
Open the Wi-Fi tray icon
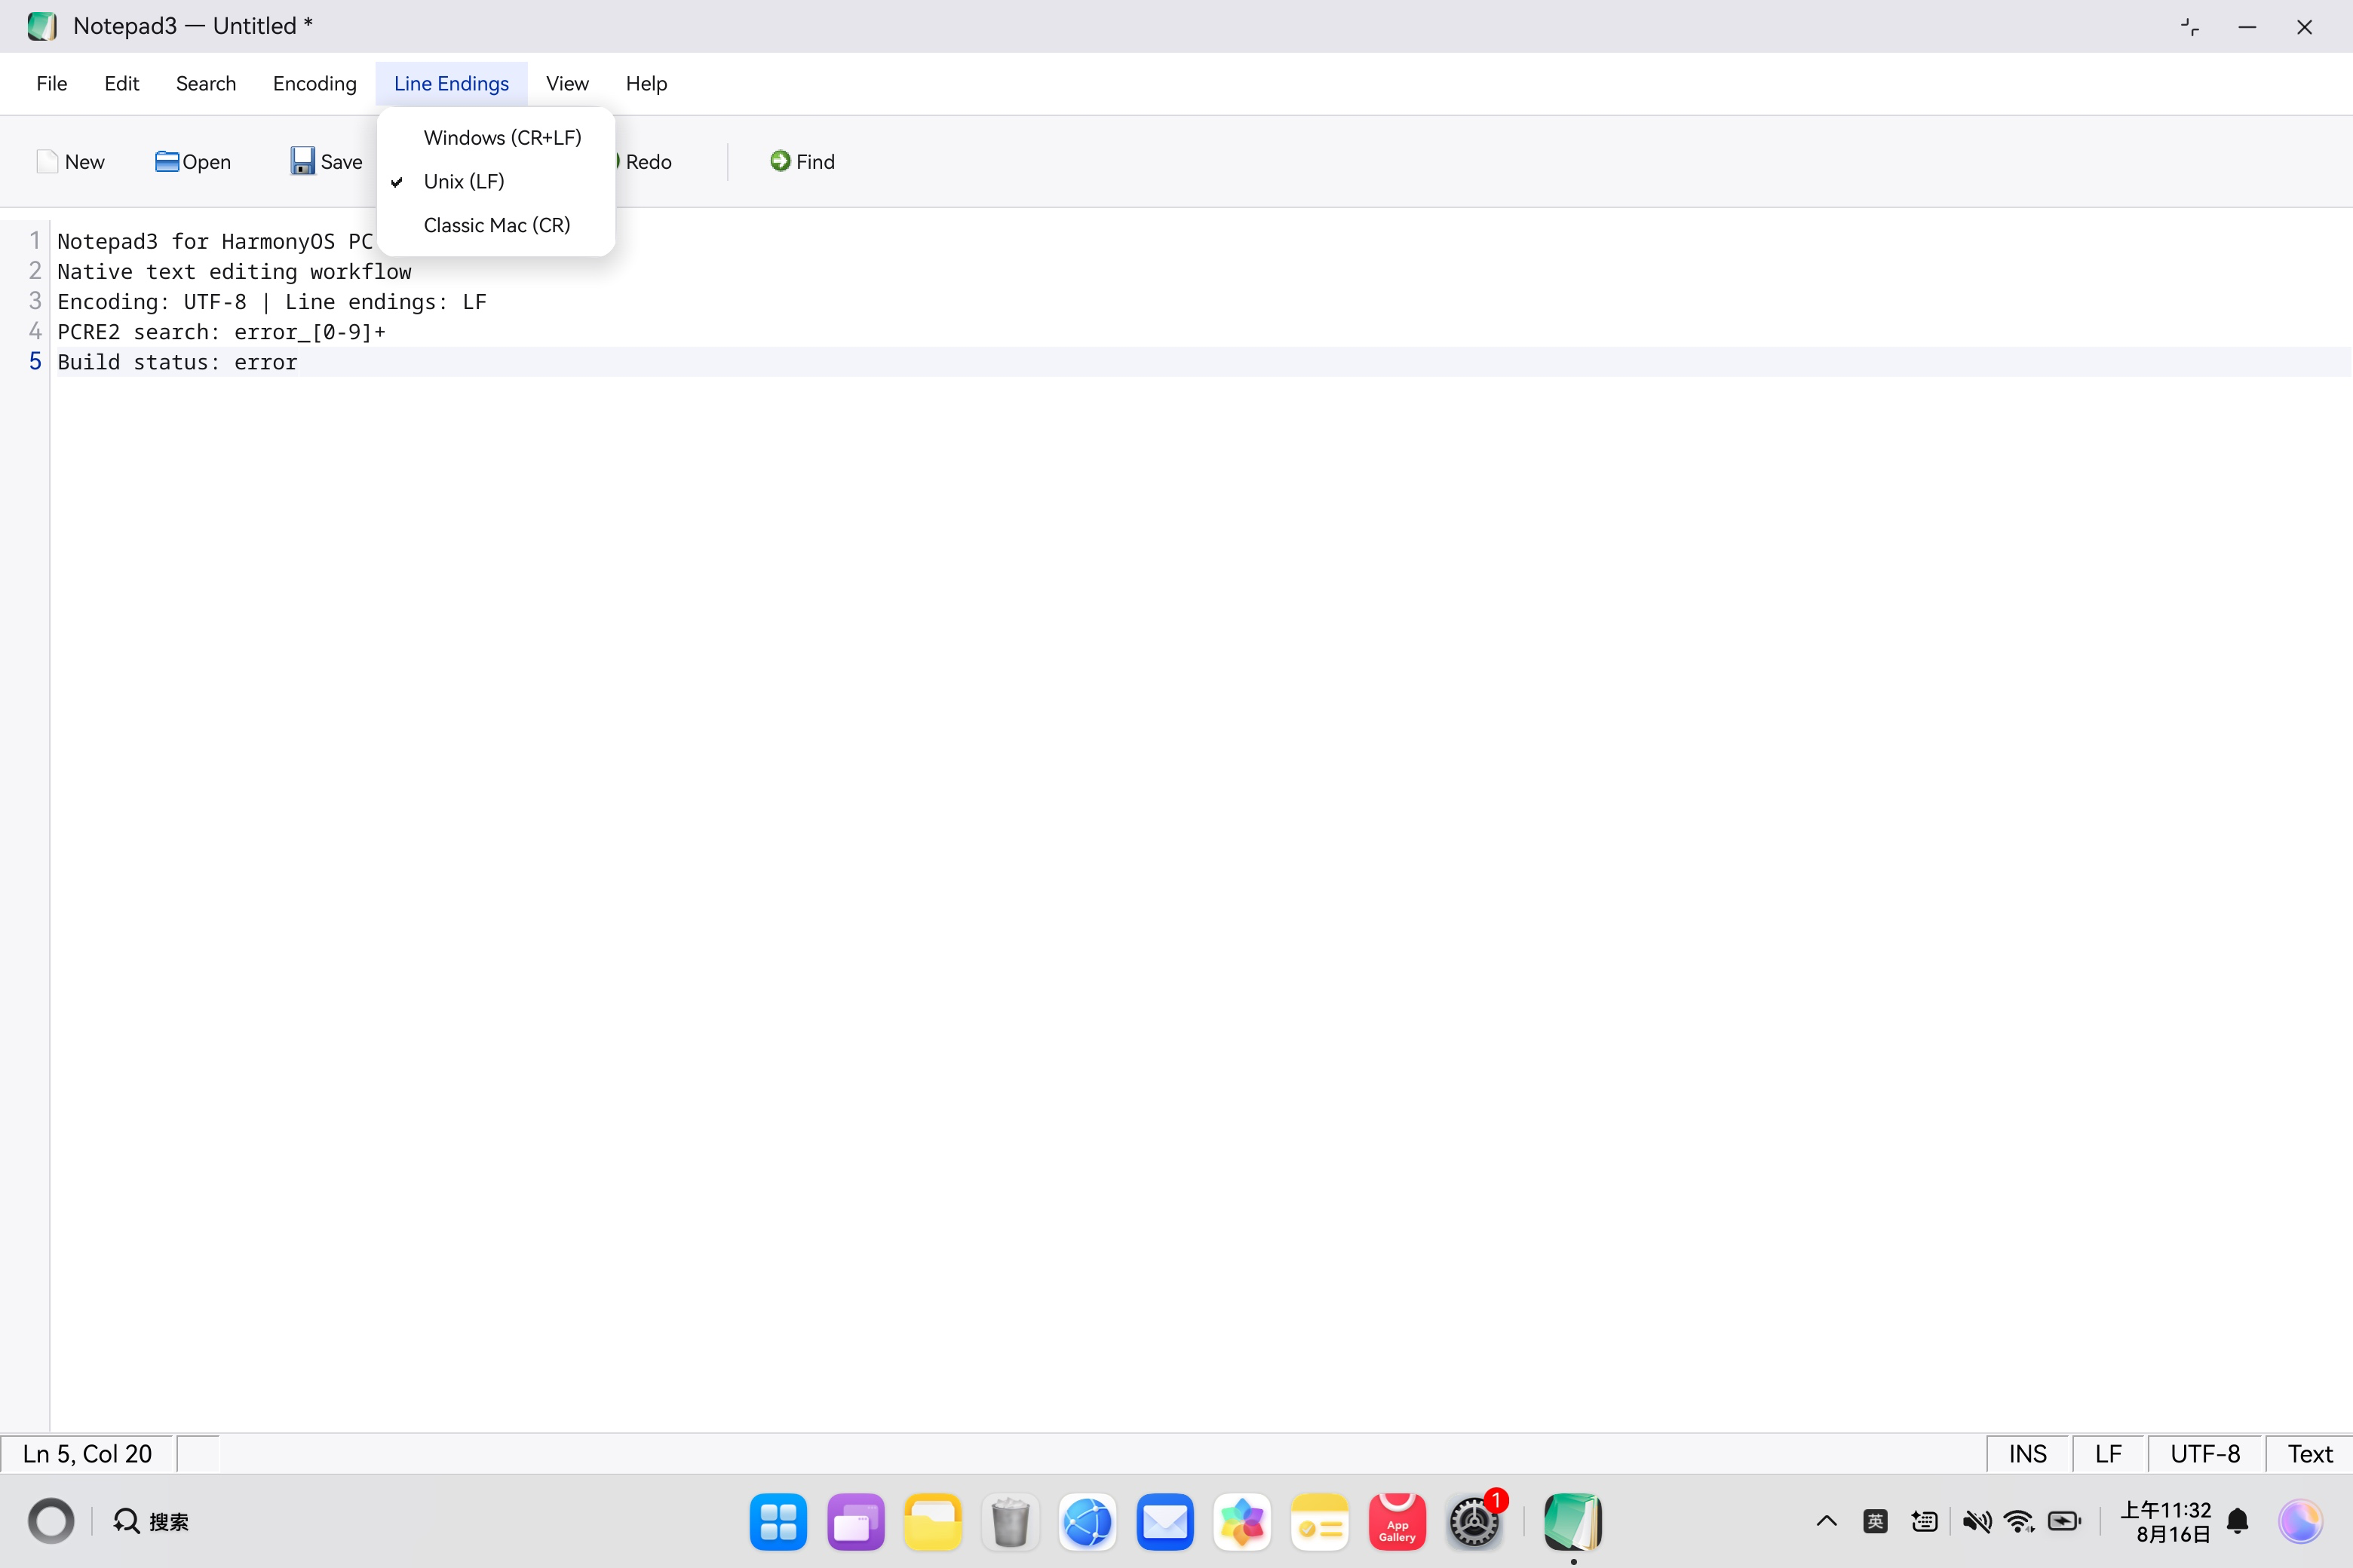click(2020, 1522)
